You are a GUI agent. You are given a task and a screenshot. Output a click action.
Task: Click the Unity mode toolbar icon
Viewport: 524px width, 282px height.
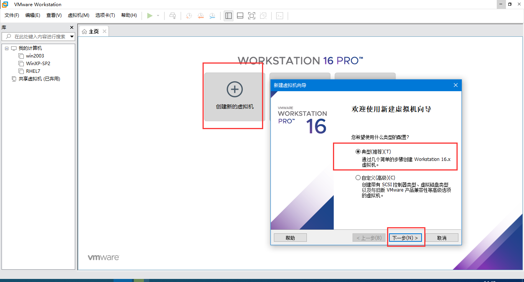(263, 16)
